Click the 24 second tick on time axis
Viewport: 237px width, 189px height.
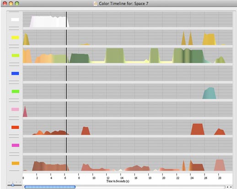[190, 174]
